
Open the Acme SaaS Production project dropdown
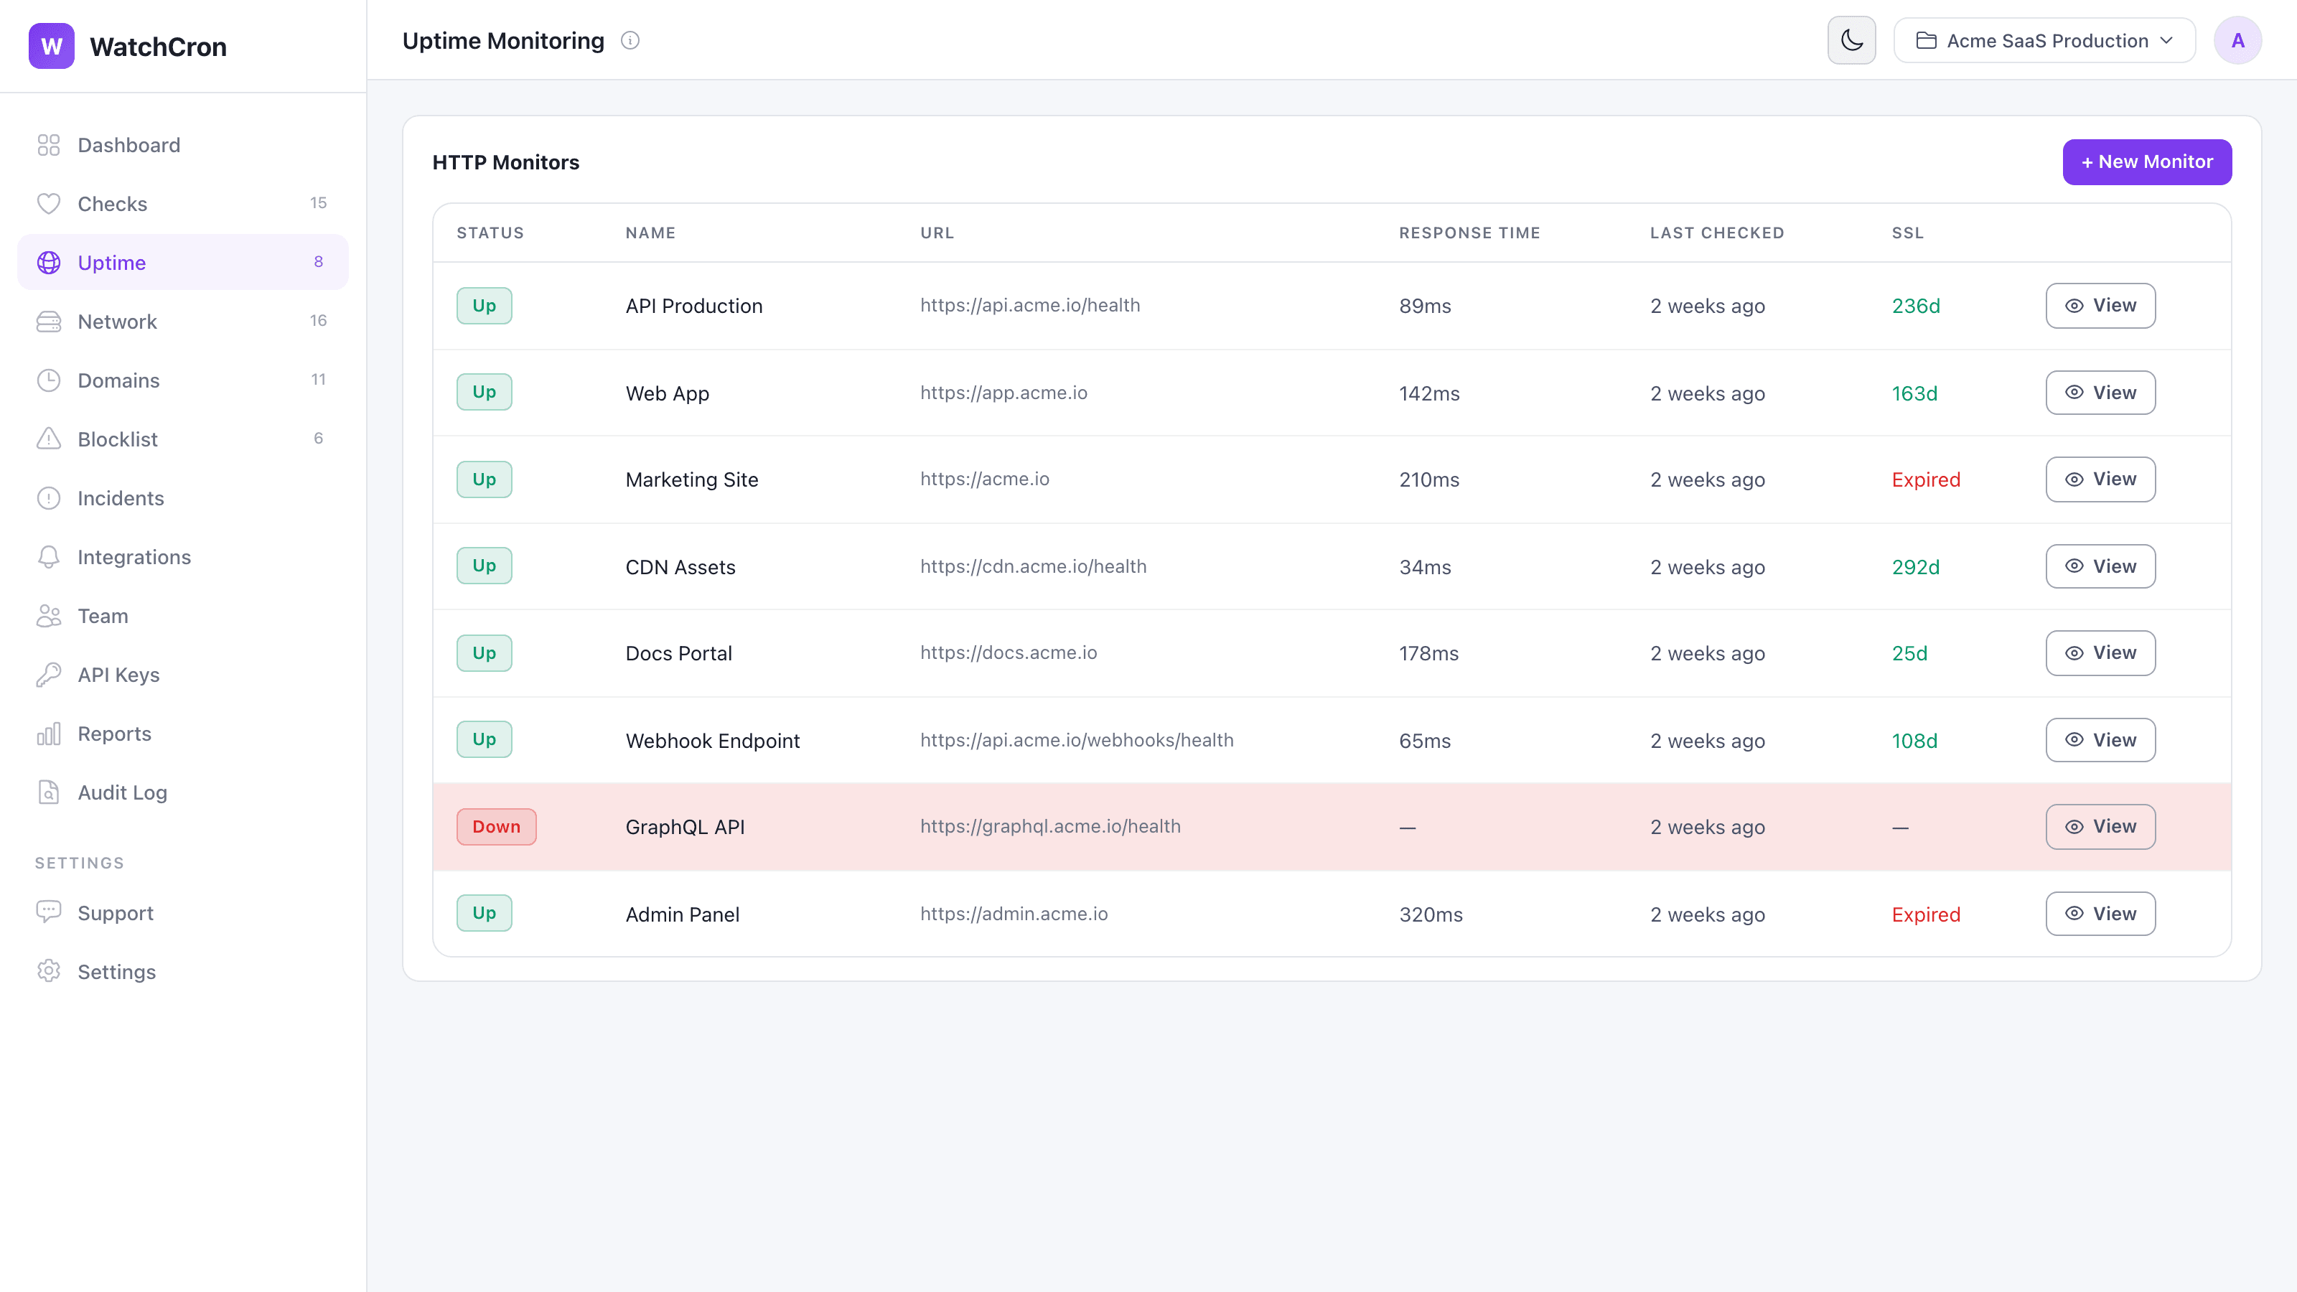[2044, 41]
